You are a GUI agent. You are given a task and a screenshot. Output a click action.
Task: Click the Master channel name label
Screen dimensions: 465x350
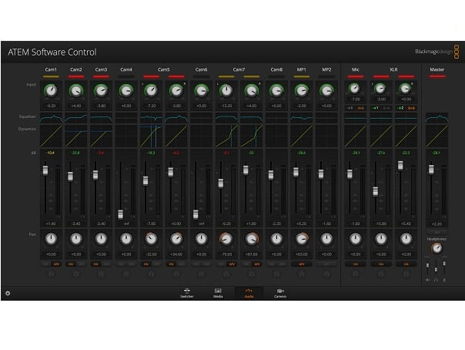pos(437,69)
